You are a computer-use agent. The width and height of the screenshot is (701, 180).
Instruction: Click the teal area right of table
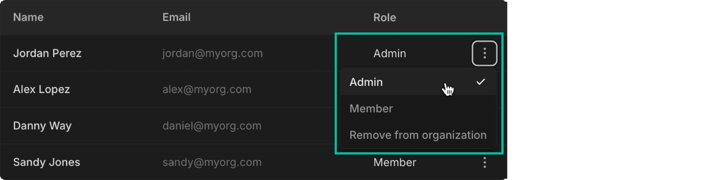[602, 90]
